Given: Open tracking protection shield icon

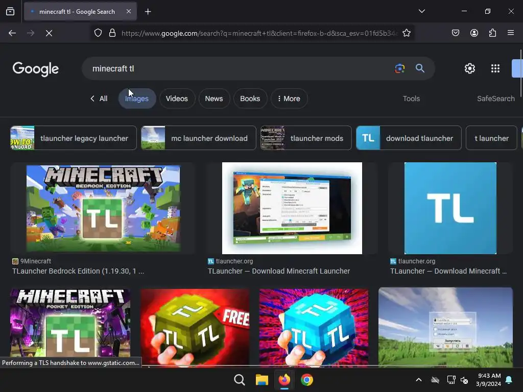Looking at the screenshot, I should point(98,33).
